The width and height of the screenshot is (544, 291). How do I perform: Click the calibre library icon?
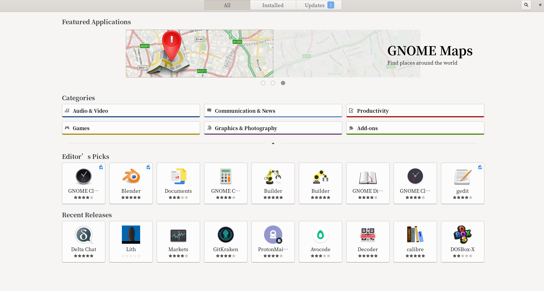point(415,235)
